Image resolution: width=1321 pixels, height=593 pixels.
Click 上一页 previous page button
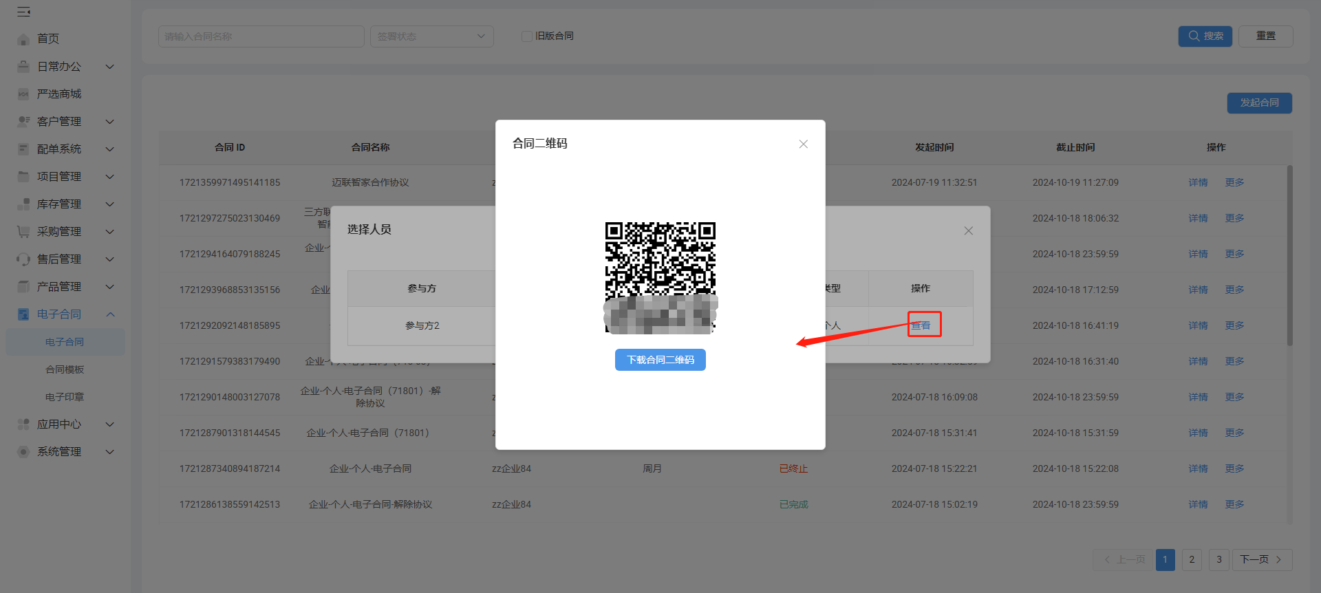[x=1124, y=560]
